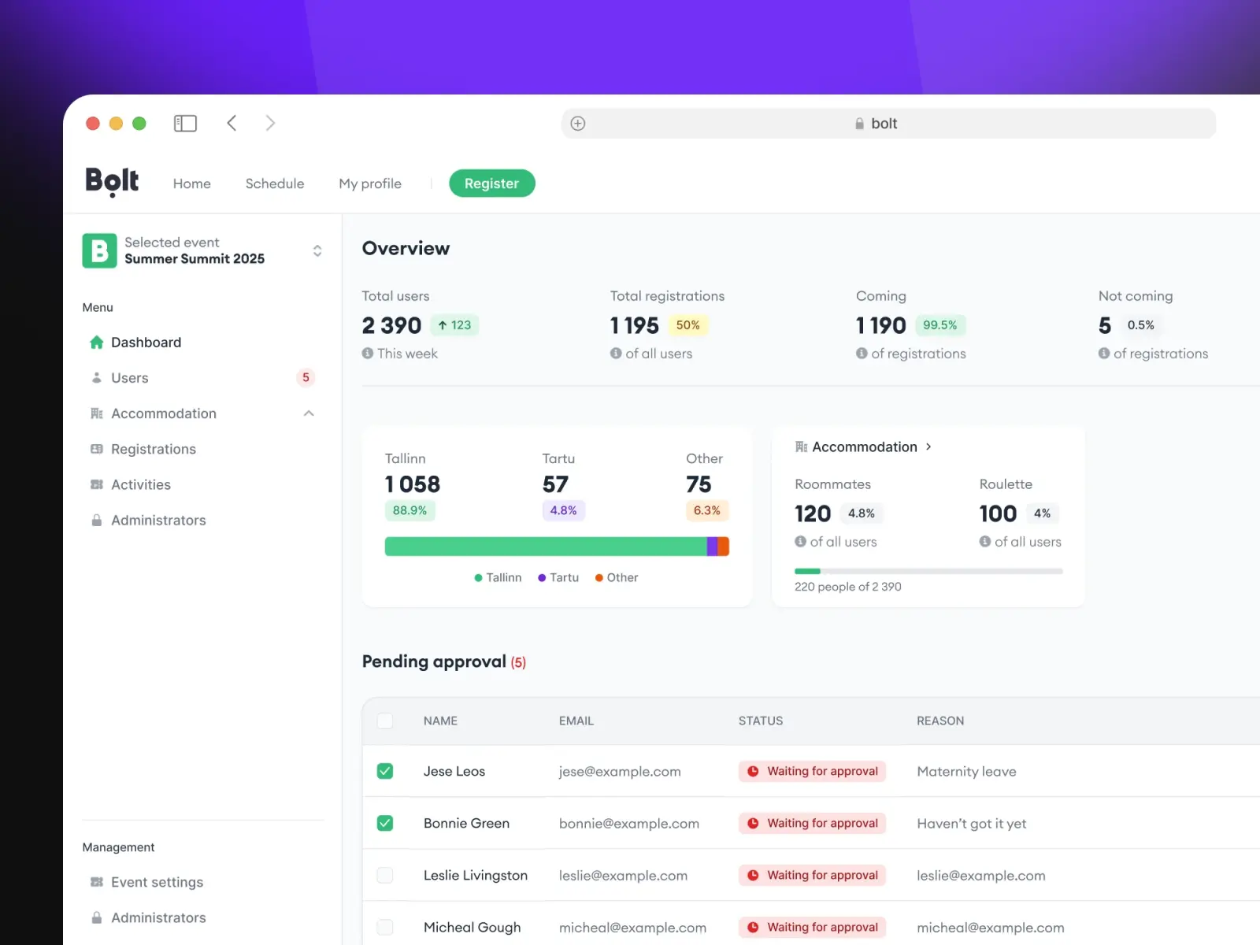Click the Tallinn legend dot entry
Screen dimensions: 1260x945
(x=498, y=577)
